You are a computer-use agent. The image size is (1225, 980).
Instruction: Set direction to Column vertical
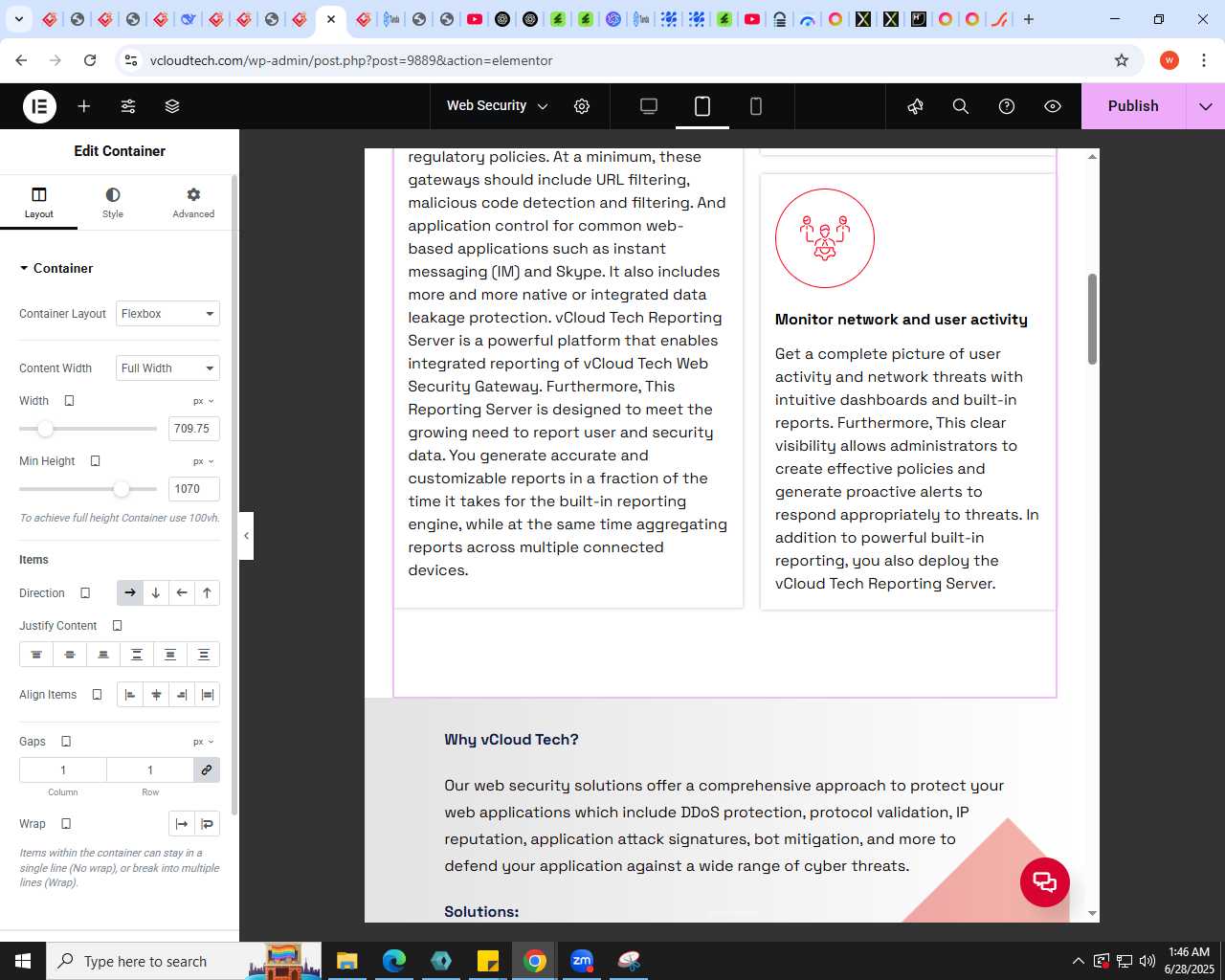(x=156, y=593)
